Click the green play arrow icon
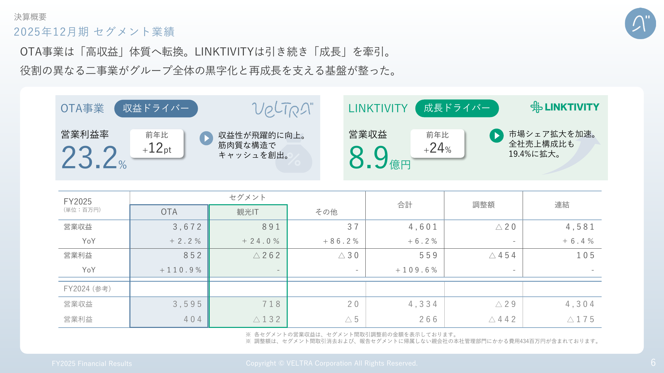This screenshot has width=664, height=373. pyautogui.click(x=496, y=136)
